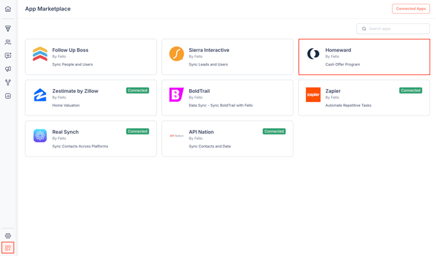This screenshot has width=436, height=256.
Task: Click 'Automate Repetitive Tasks' text
Action: point(348,105)
